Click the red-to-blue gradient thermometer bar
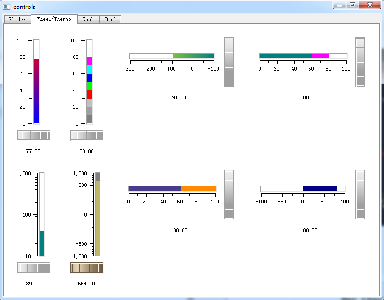 click(36, 89)
